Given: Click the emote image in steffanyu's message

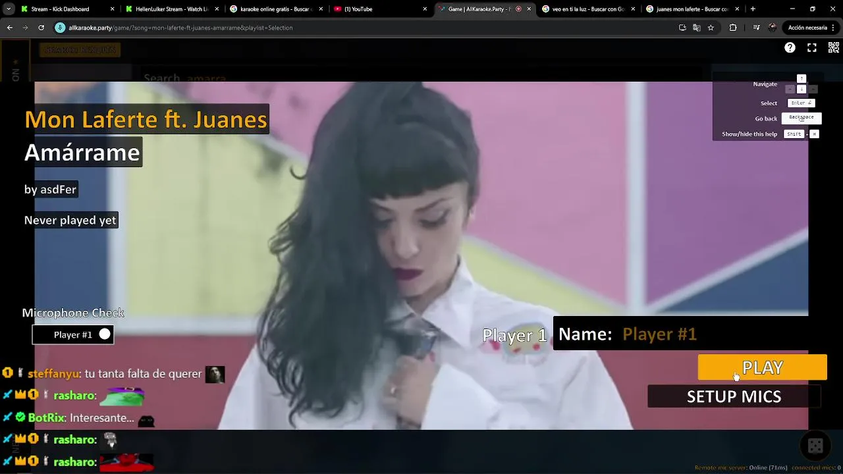Looking at the screenshot, I should tap(215, 375).
